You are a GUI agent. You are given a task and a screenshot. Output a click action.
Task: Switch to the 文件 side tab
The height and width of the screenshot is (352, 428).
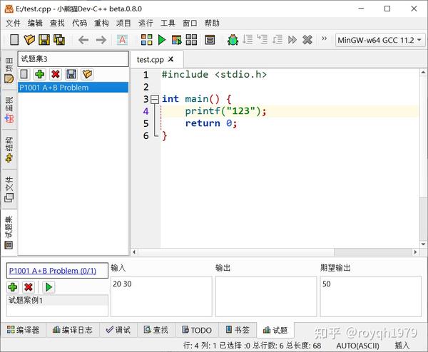9,190
